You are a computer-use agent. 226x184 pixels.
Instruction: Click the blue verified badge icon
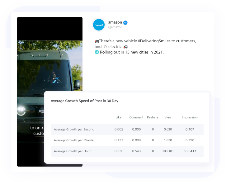point(125,23)
